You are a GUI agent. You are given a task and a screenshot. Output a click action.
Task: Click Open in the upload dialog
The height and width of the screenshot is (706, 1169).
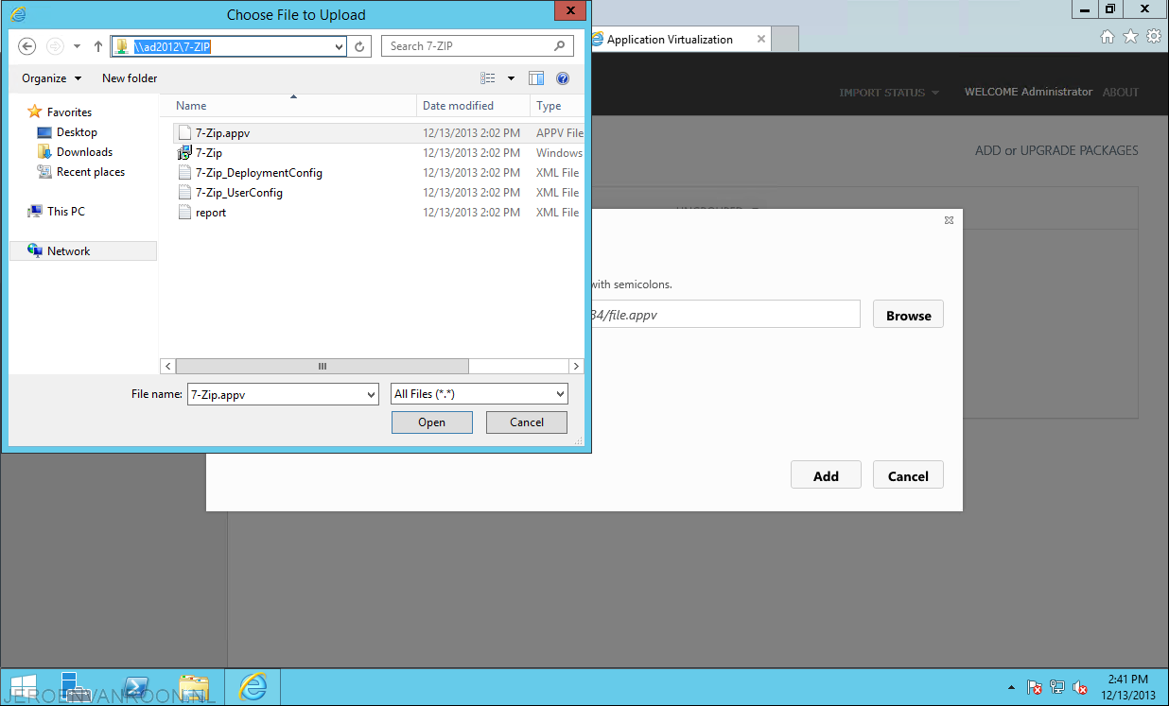(431, 422)
